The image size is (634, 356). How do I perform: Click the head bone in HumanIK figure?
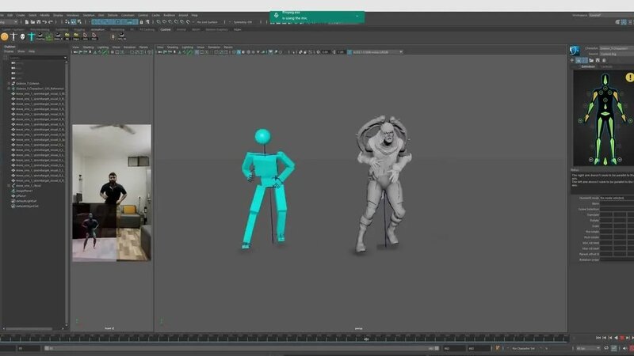605,79
